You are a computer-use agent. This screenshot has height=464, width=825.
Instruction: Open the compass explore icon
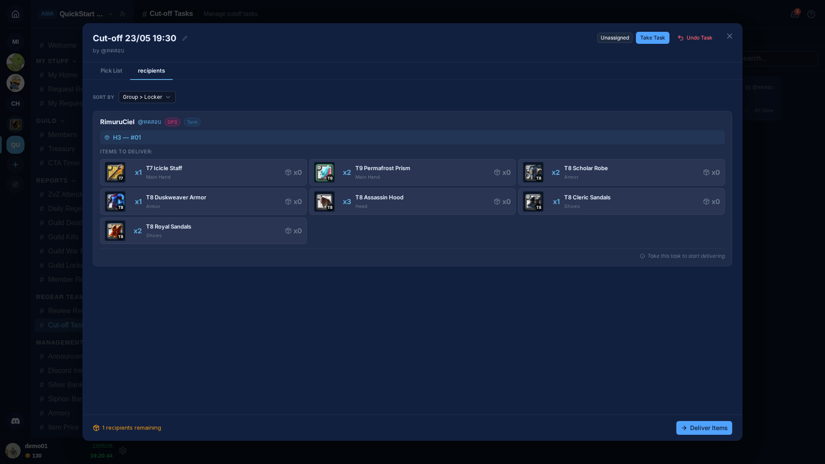(x=15, y=184)
